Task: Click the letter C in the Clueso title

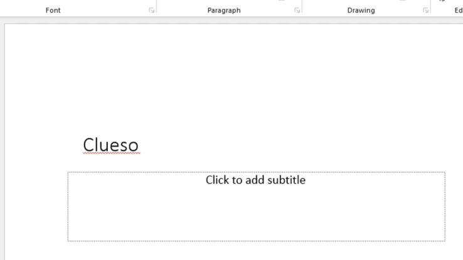Action: coord(88,145)
